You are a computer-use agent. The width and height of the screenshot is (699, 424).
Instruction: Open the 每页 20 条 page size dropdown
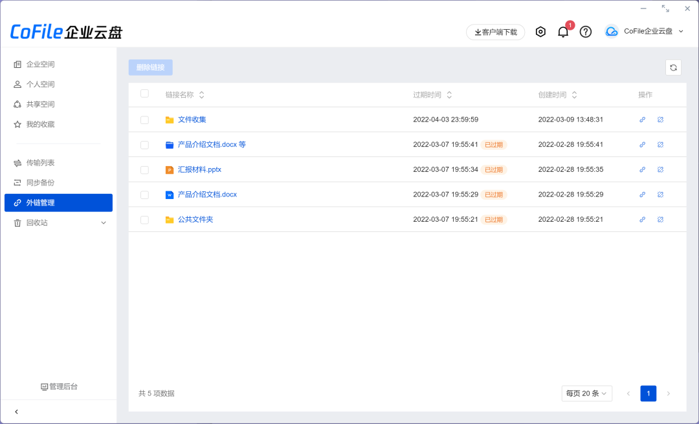coord(586,393)
